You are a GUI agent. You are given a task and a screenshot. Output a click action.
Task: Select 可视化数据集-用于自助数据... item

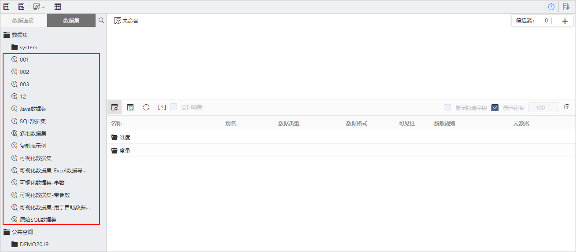point(52,207)
